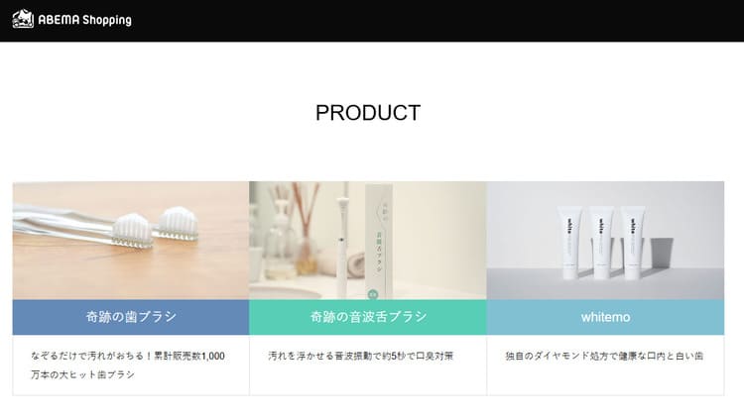Click the middle whitemo tube in photo
The height and width of the screenshot is (418, 744).
pyautogui.click(x=602, y=243)
